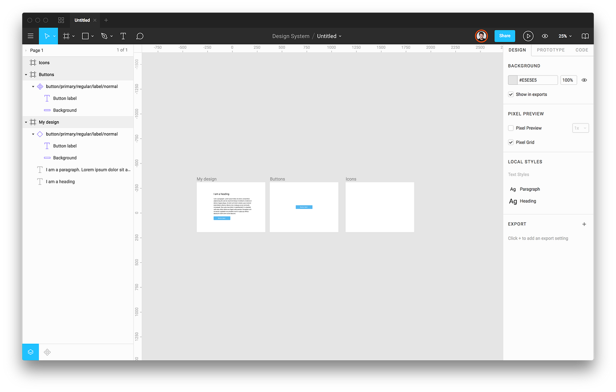Toggle background visibility eye icon
Image resolution: width=616 pixels, height=392 pixels.
pos(584,80)
